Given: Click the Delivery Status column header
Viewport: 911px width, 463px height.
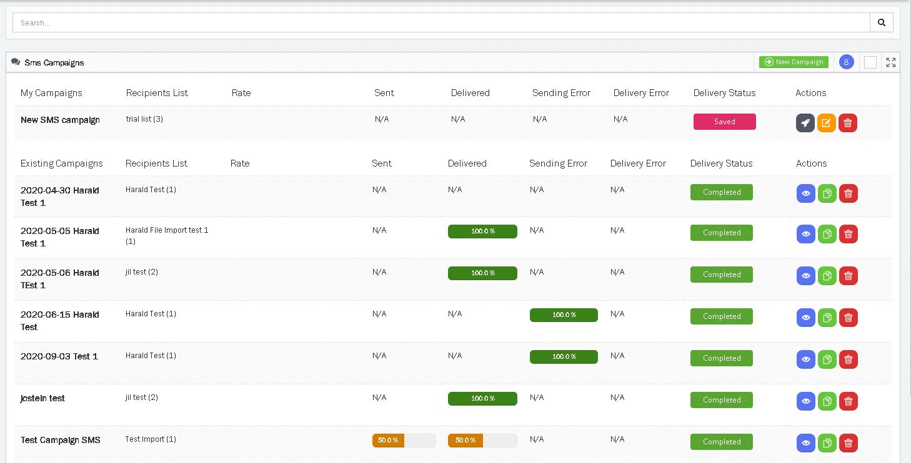Looking at the screenshot, I should 724,93.
